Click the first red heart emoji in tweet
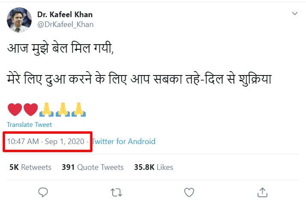The height and width of the screenshot is (205, 306). 15,109
